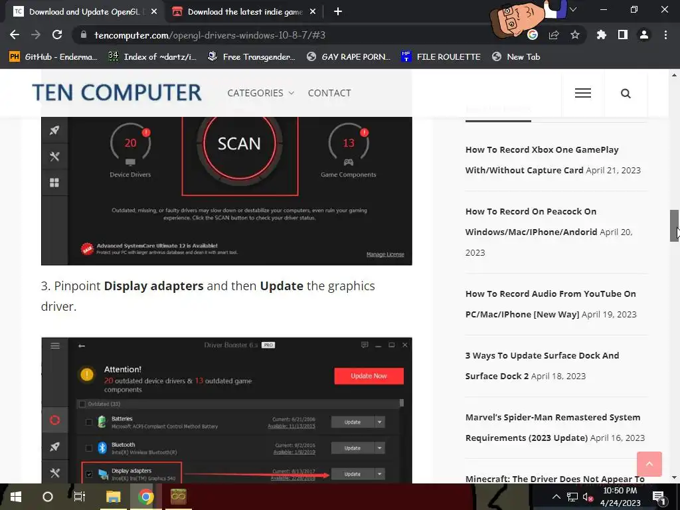Open the notification center icon
Image resolution: width=680 pixels, height=510 pixels.
[659, 497]
